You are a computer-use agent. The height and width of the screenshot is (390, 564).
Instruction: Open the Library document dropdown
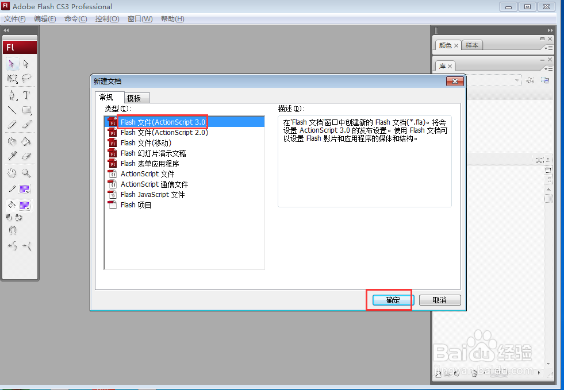pyautogui.click(x=517, y=80)
